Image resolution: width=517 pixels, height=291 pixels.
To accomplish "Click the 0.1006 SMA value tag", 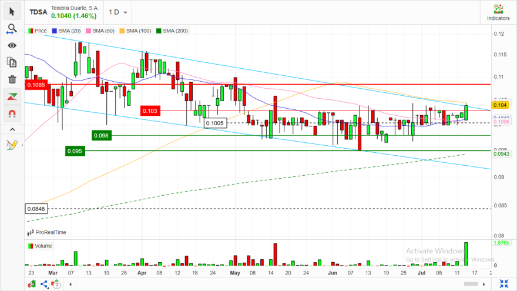I will pyautogui.click(x=502, y=122).
